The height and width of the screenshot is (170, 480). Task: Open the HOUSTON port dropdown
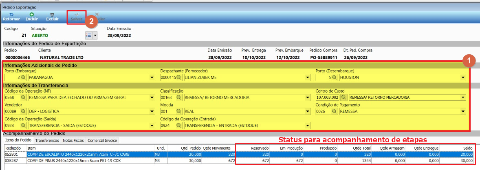pos(463,78)
